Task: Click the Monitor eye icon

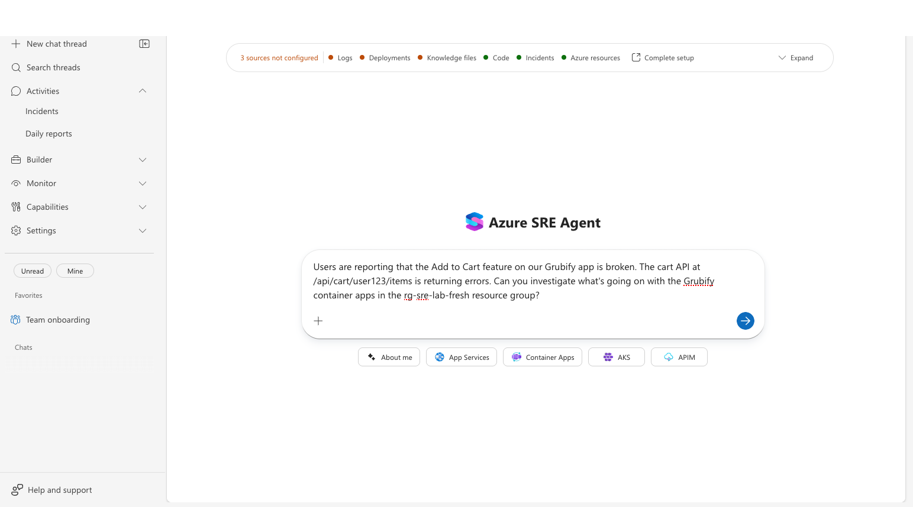Action: tap(16, 183)
